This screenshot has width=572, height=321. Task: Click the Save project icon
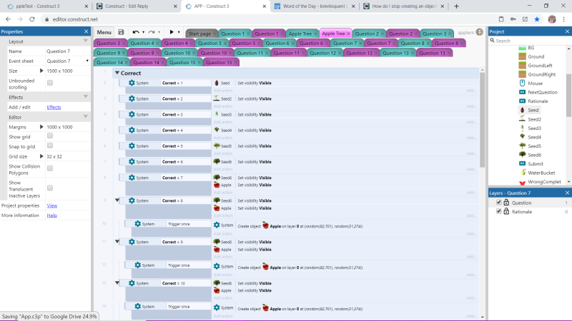pos(121,32)
